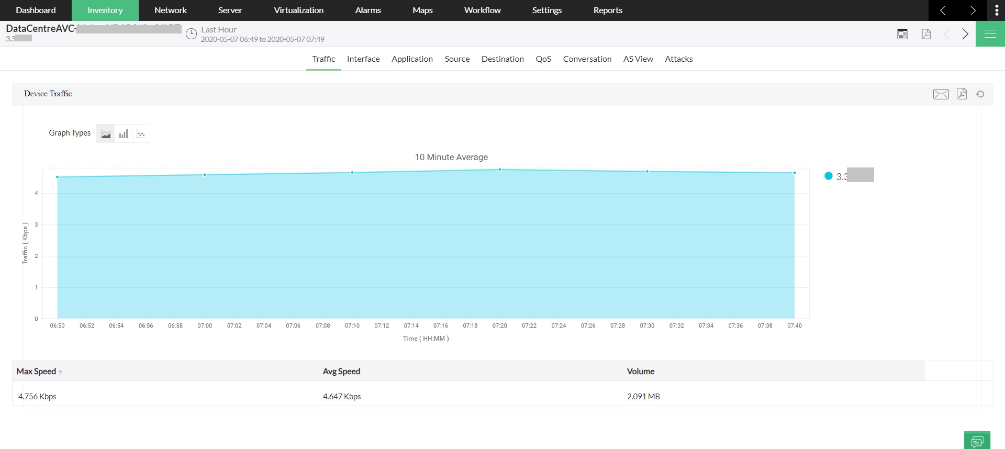
Task: Open the Maps menu
Action: coord(422,10)
